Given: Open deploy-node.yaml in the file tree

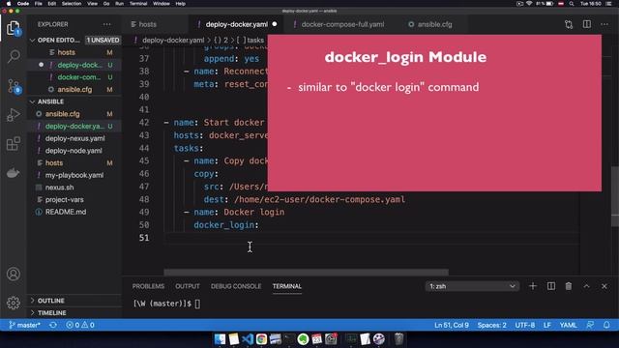Looking at the screenshot, I should (74, 151).
